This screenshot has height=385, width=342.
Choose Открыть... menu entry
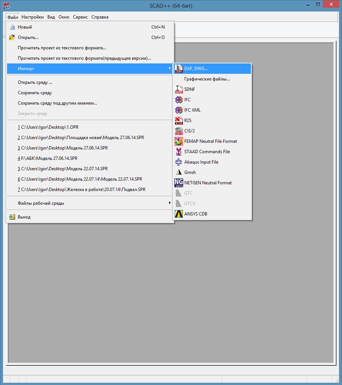(x=90, y=37)
